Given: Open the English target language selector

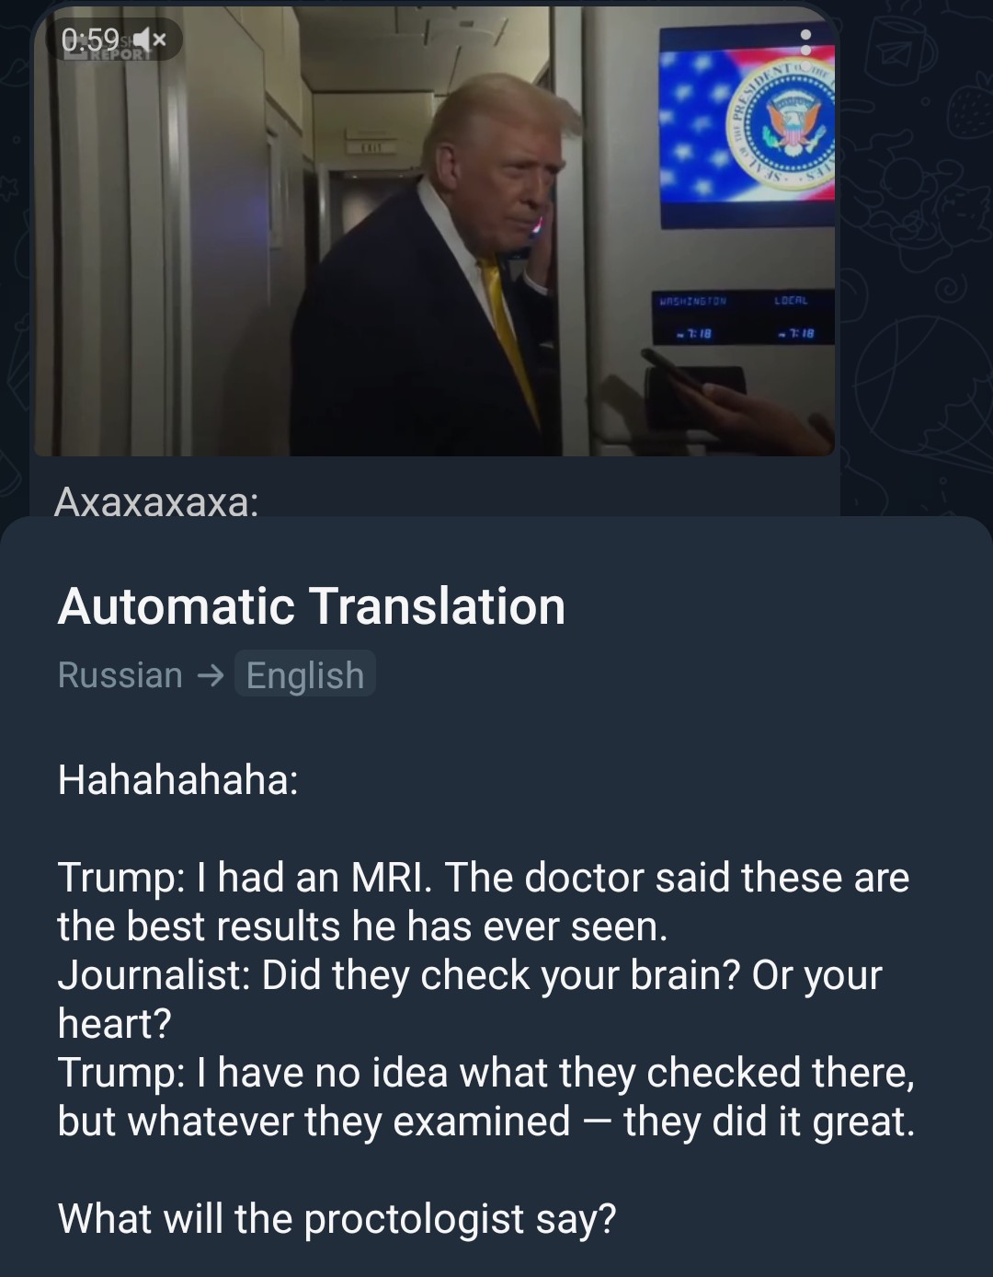Looking at the screenshot, I should 305,674.
